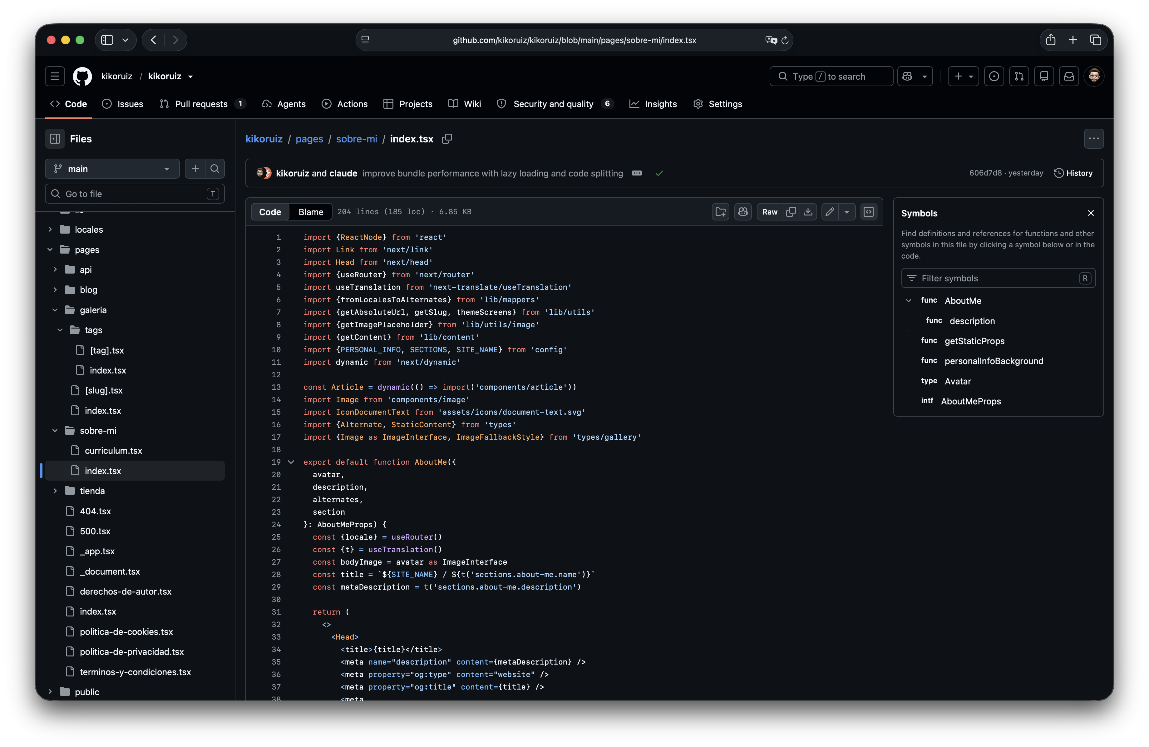Screen dimensions: 1149x747
Task: Open the create new plus dropdown
Action: 963,76
